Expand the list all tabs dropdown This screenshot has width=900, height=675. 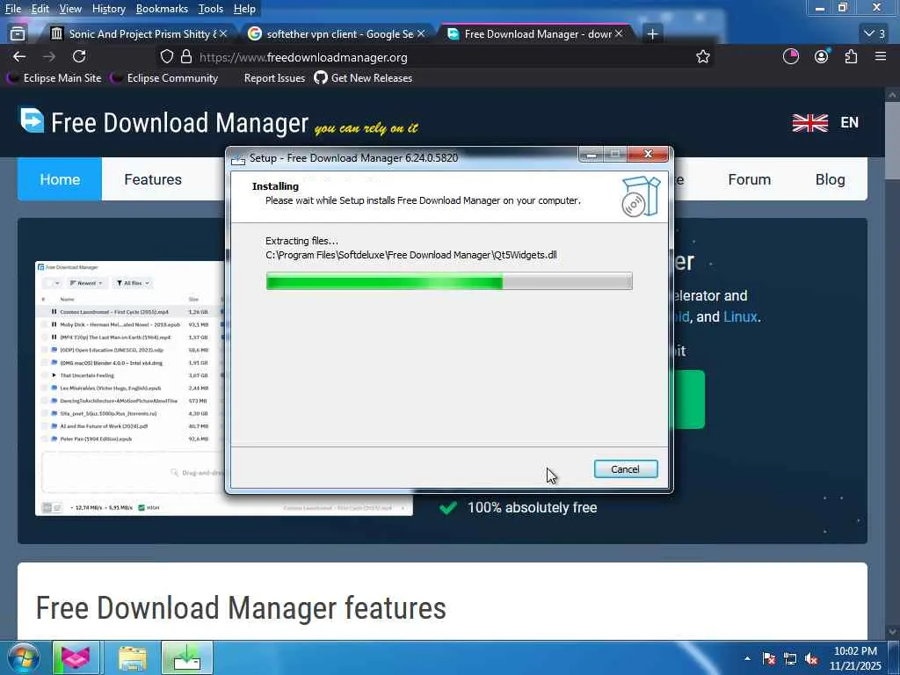[875, 34]
